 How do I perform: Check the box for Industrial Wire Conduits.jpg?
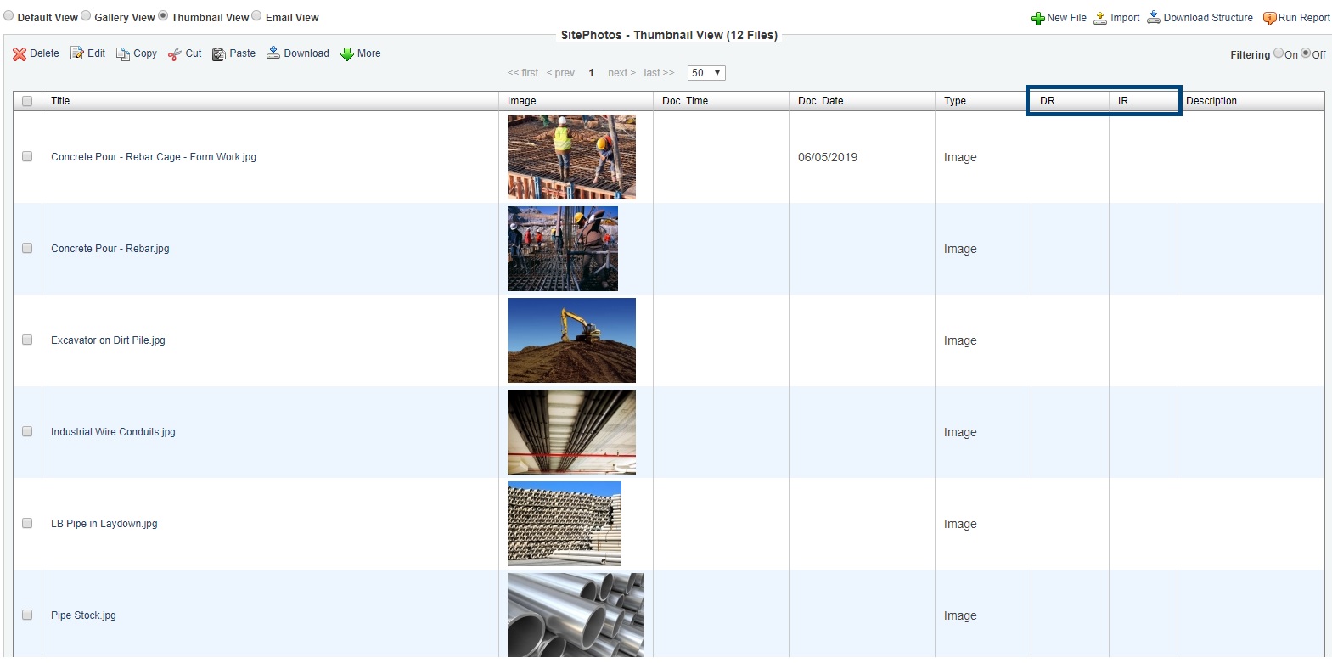click(27, 432)
